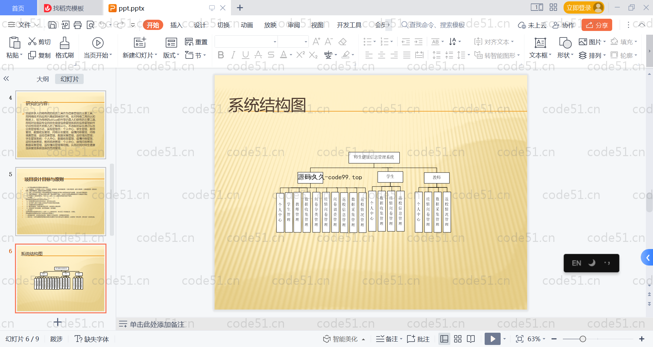Toggle normal view button in status bar

(444, 339)
